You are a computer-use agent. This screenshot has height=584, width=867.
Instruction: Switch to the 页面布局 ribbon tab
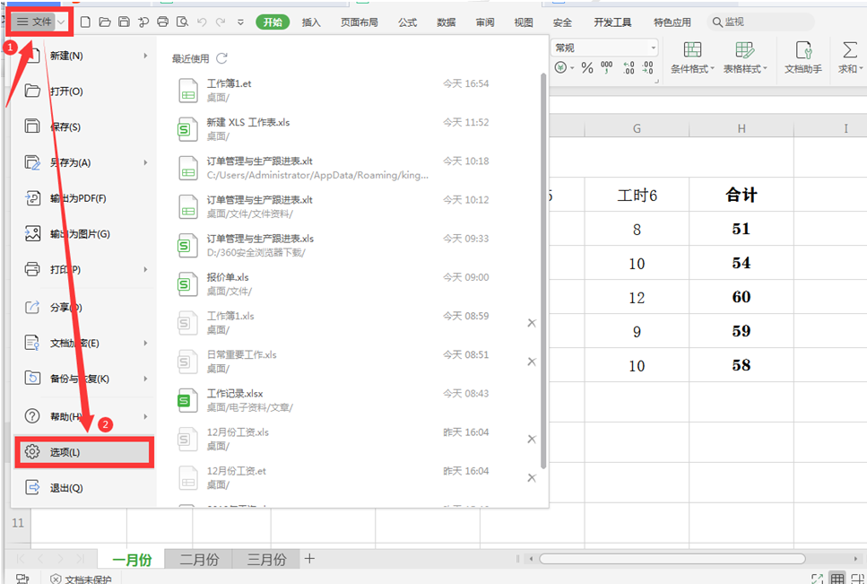[359, 22]
